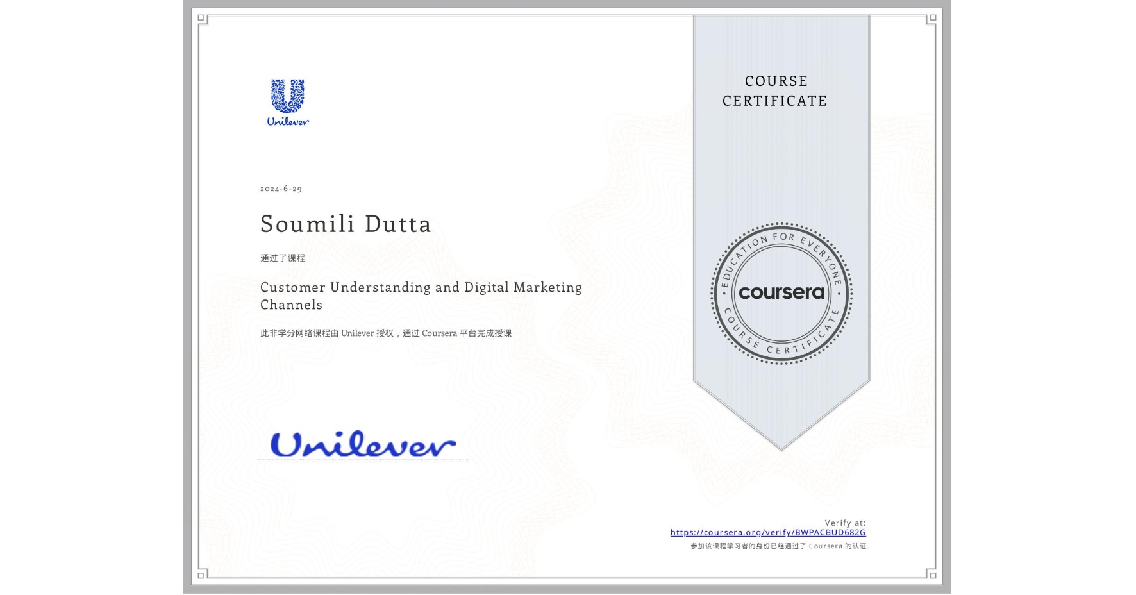Viewport: 1136px width, 595px height.
Task: Select the Unilever authorization disclaimer line
Action: coord(385,333)
